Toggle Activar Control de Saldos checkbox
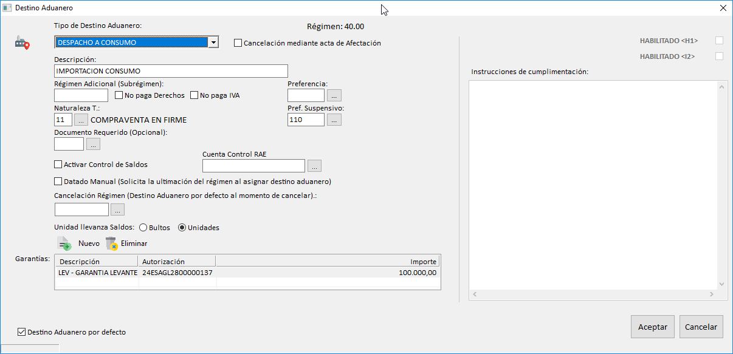 tap(58, 165)
